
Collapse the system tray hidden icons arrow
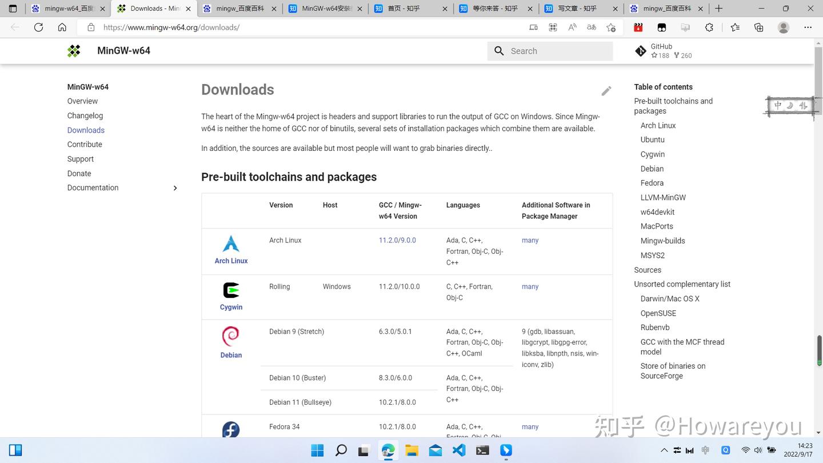tap(665, 450)
